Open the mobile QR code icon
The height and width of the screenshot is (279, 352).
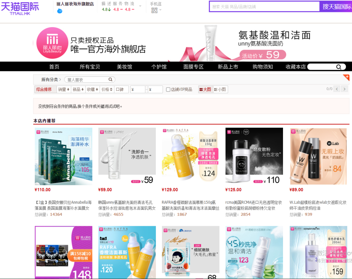point(154,10)
